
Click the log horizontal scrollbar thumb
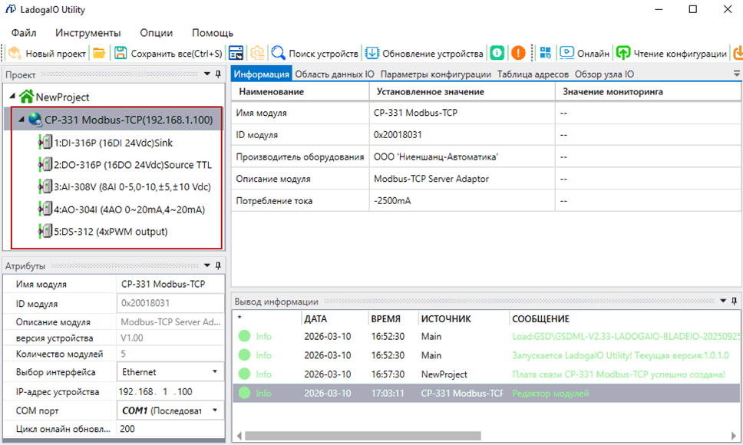pyautogui.click(x=363, y=436)
